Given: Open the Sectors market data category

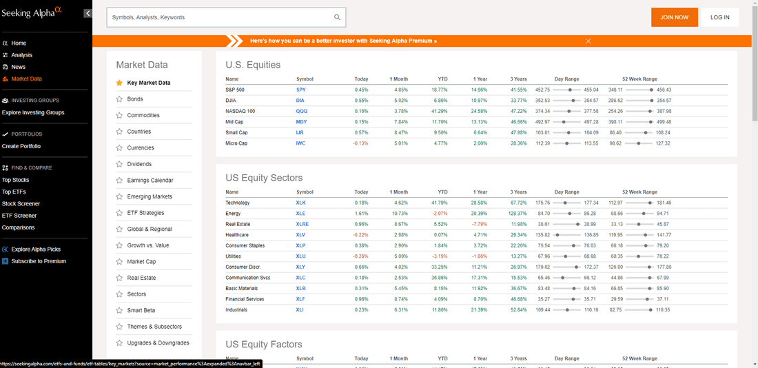Looking at the screenshot, I should coord(136,294).
